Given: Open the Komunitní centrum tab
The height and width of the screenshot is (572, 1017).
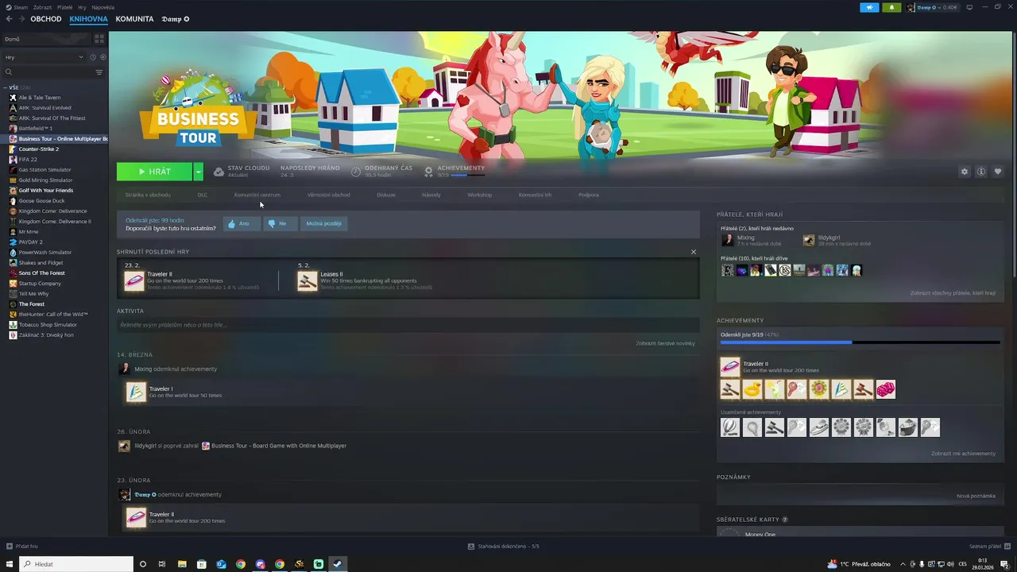Looking at the screenshot, I should [x=257, y=195].
